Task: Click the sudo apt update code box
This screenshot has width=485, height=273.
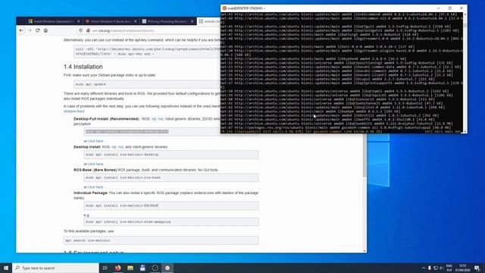Action: [x=147, y=84]
